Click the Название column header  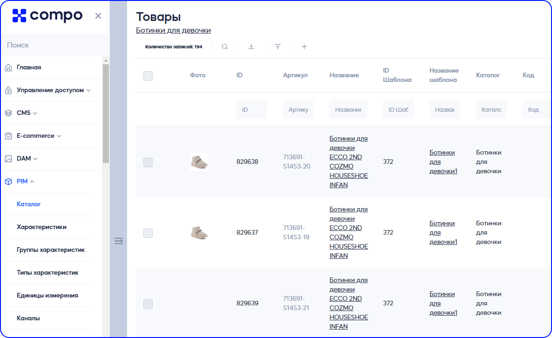tap(344, 75)
